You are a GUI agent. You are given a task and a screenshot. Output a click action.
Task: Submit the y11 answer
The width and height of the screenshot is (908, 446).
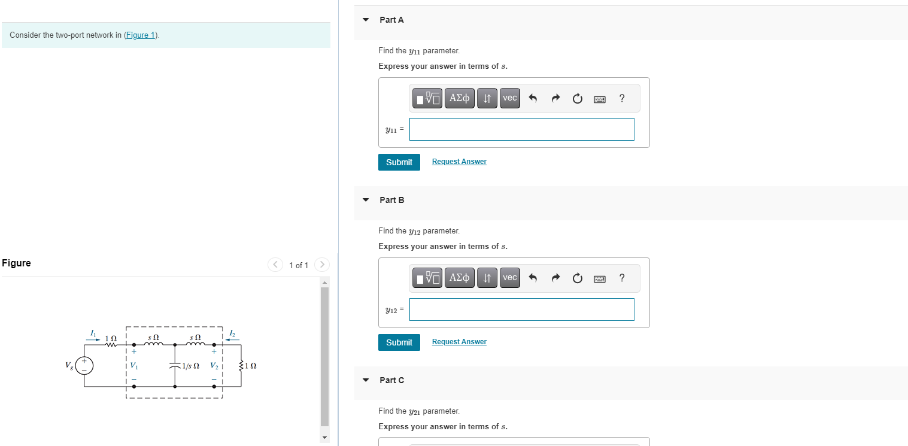(399, 162)
